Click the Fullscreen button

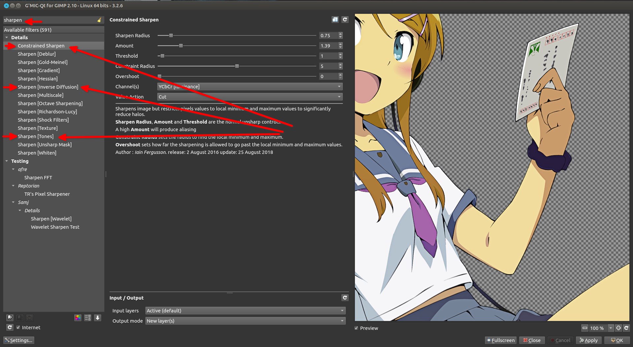coord(500,340)
